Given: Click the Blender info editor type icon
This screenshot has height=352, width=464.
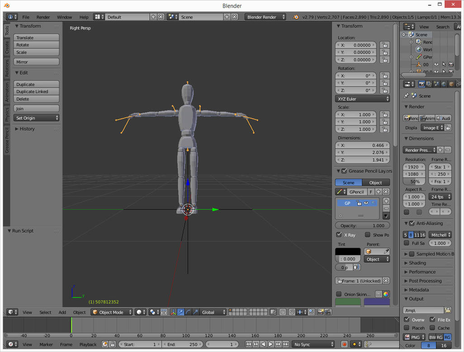Looking at the screenshot, I should point(12,17).
